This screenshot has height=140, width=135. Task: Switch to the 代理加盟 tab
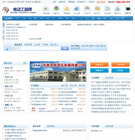[109, 126]
